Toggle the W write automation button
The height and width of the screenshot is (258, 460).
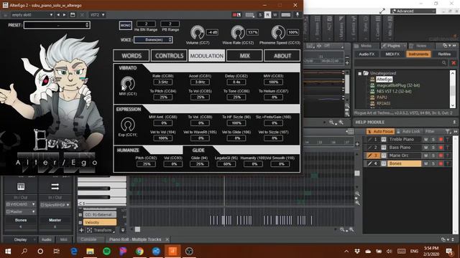(275, 14)
